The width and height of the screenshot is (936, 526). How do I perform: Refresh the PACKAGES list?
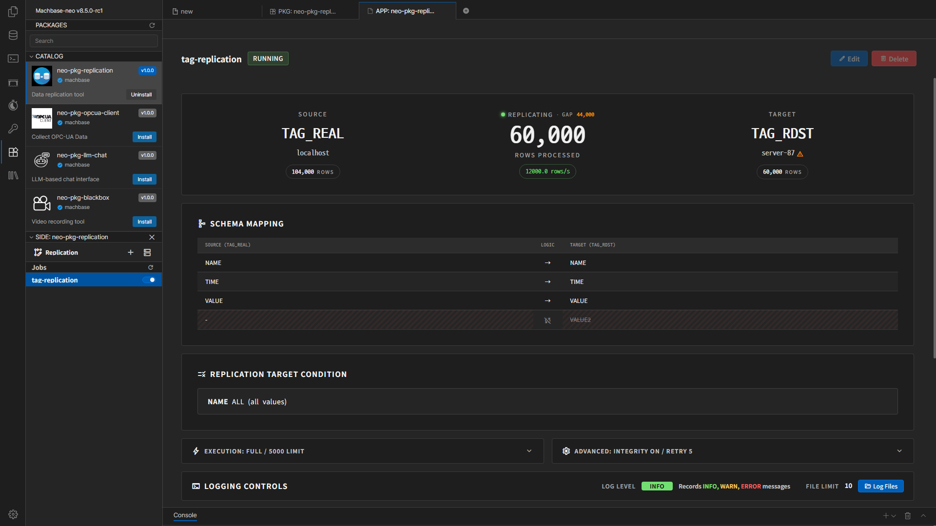pos(152,25)
